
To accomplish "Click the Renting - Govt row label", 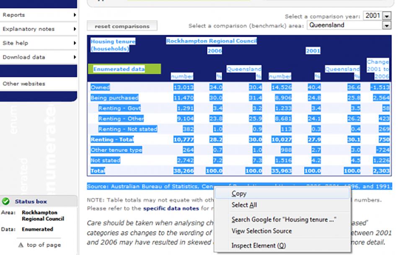I will click(x=119, y=108).
